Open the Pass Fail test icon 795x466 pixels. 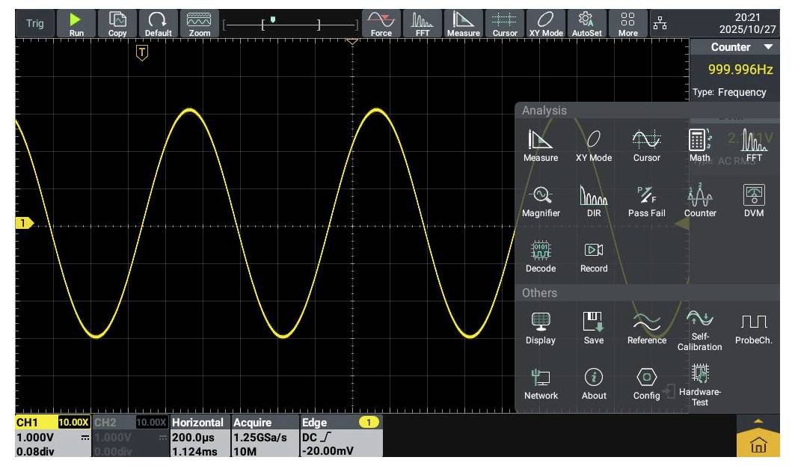(646, 200)
